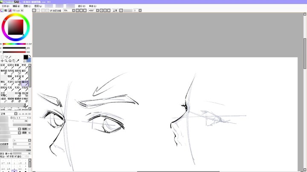
Task: Toggle the color wheel panel icon
Action: click(x=2, y=10)
